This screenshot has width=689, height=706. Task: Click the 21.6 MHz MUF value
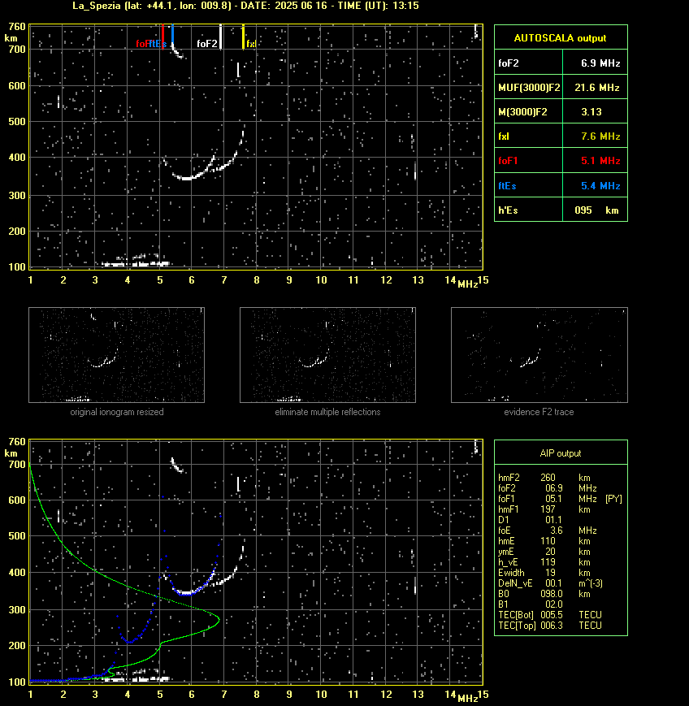[x=597, y=88]
